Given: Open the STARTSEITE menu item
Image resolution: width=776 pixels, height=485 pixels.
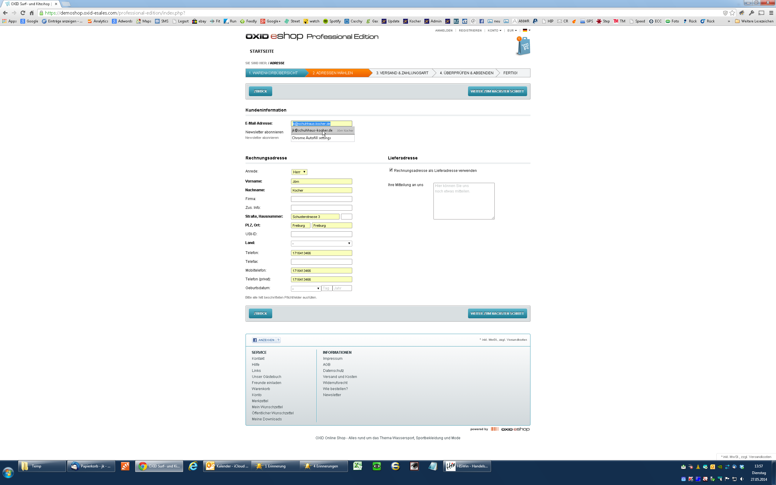Looking at the screenshot, I should tap(262, 51).
